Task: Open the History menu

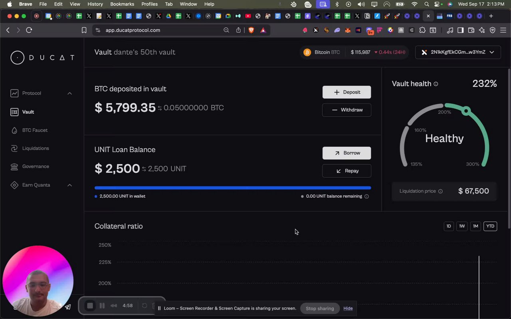Action: point(95,4)
